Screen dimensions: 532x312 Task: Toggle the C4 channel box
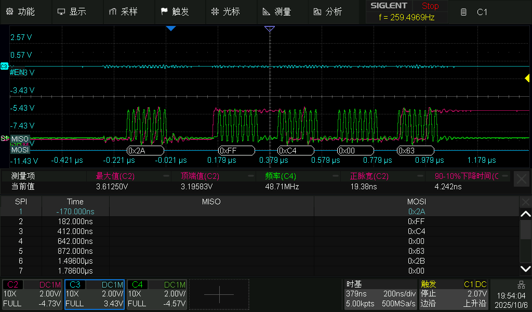[157, 294]
